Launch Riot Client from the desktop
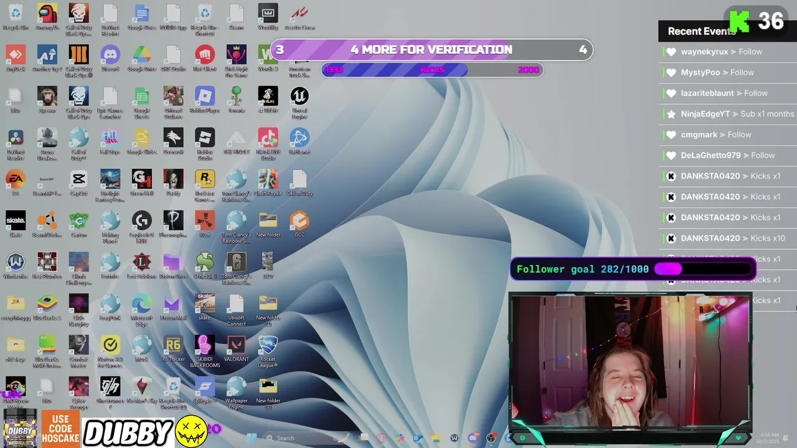The width and height of the screenshot is (797, 448). pyautogui.click(x=205, y=58)
